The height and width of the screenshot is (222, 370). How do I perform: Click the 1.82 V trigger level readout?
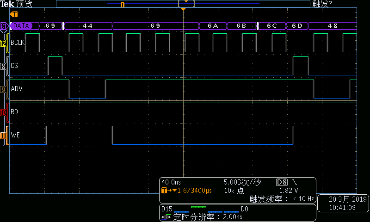tap(289, 191)
